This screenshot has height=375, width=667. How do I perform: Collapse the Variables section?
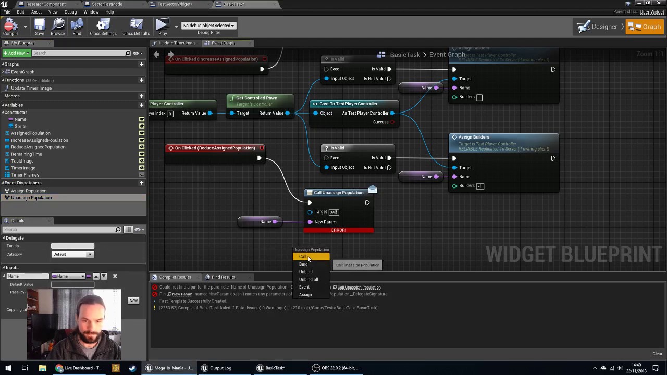pos(2,105)
